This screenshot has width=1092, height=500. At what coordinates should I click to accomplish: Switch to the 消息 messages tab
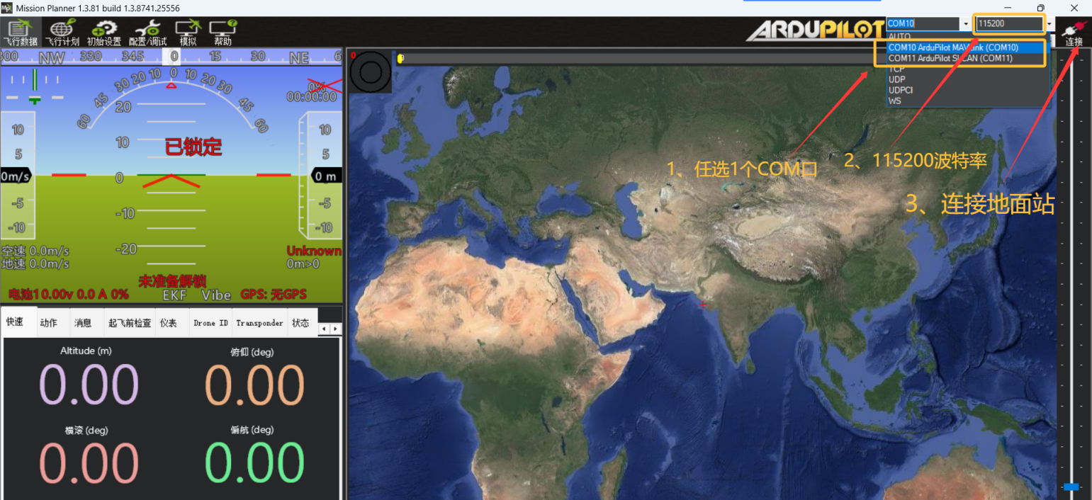(x=83, y=323)
